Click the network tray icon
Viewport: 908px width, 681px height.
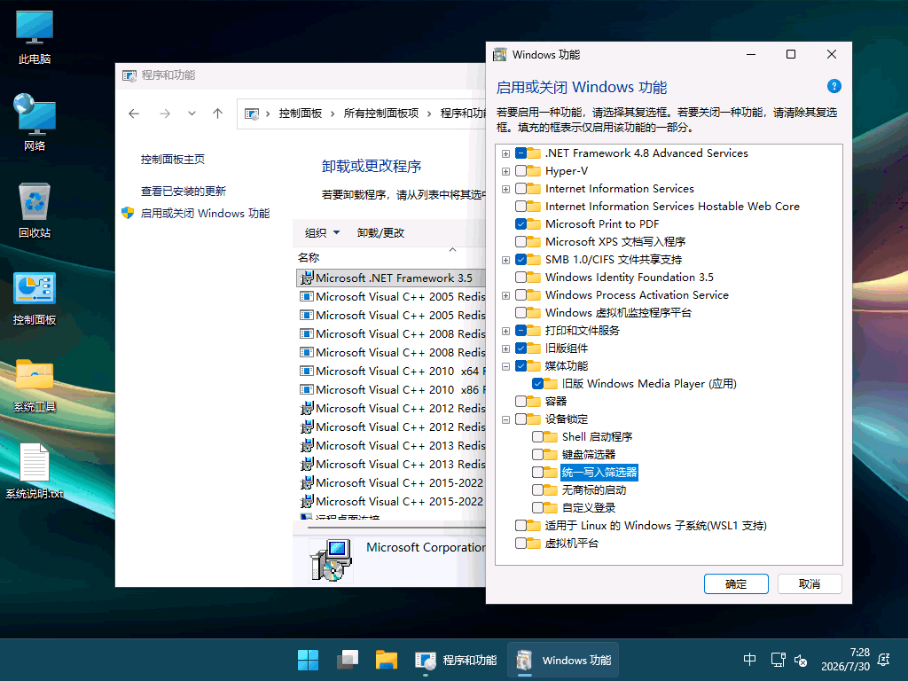pos(778,660)
